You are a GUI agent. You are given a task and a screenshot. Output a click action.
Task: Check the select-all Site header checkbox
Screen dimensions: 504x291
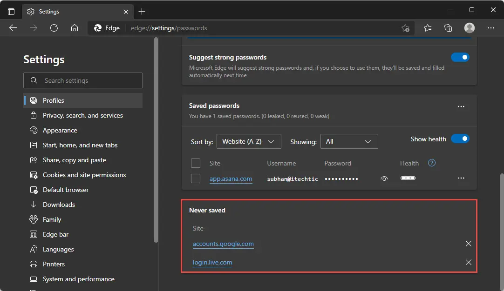point(196,163)
